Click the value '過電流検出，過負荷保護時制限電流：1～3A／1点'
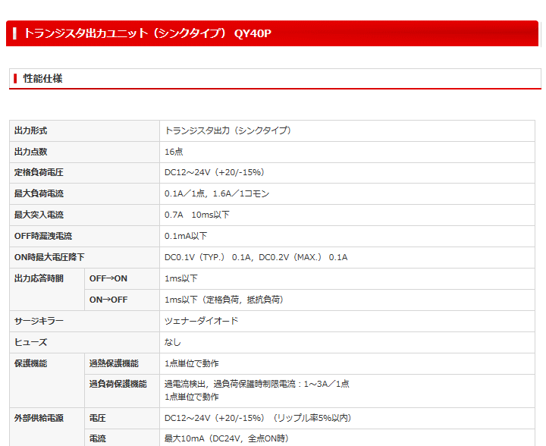This screenshot has height=446, width=546. [x=256, y=384]
